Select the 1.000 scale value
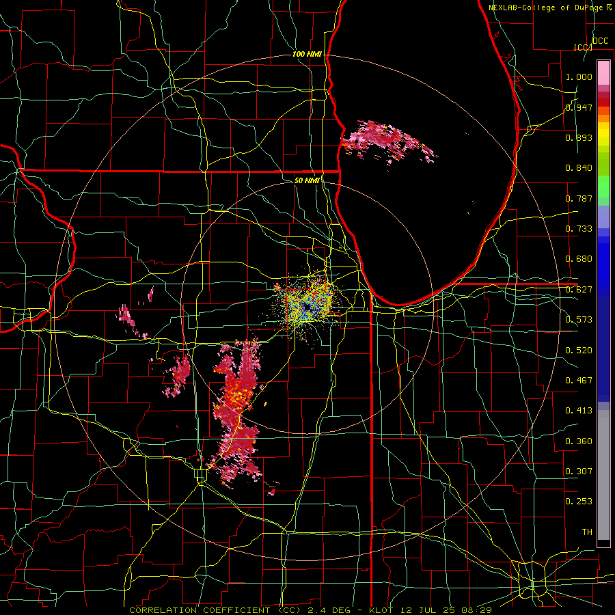Image resolution: width=615 pixels, height=615 pixels. (579, 77)
